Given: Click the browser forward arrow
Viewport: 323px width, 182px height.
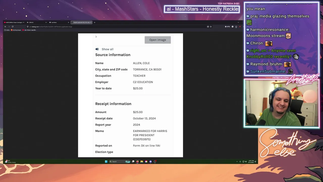Looking at the screenshot, I should (x=9, y=27).
